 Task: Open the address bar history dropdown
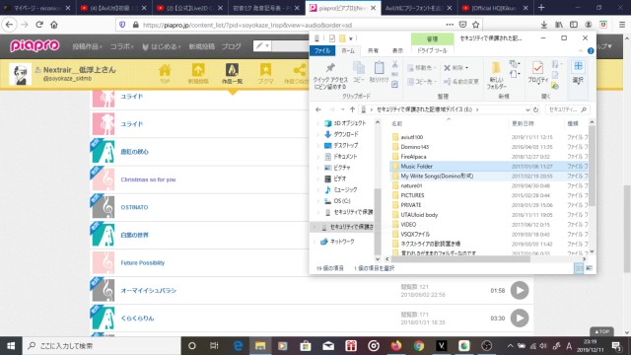coord(527,109)
